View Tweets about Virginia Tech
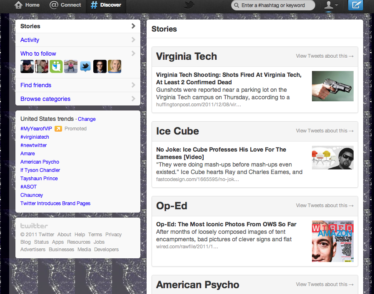 (324, 56)
